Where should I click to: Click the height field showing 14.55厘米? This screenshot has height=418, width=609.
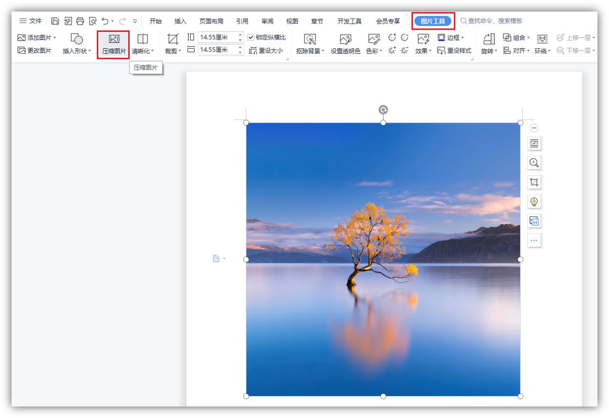[x=218, y=37]
